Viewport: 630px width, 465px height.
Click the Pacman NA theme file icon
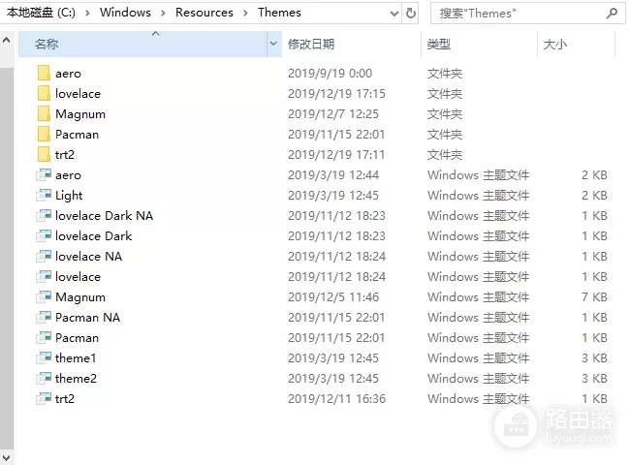pos(44,317)
